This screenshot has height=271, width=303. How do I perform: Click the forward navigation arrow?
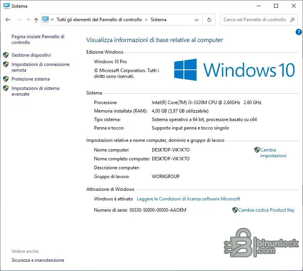[19, 20]
